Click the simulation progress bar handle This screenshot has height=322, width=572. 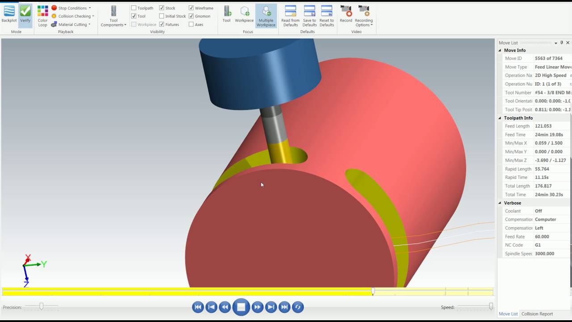pos(373,292)
